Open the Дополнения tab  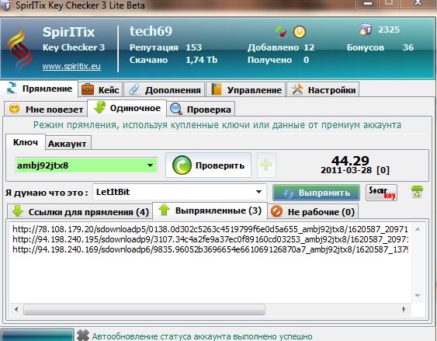[x=165, y=90]
